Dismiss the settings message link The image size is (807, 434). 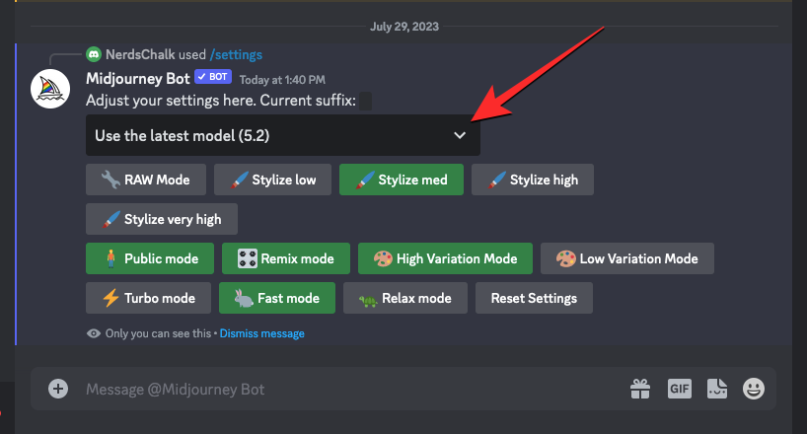coord(262,333)
